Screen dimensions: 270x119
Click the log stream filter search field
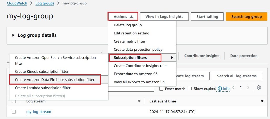pyautogui.click(x=131, y=89)
